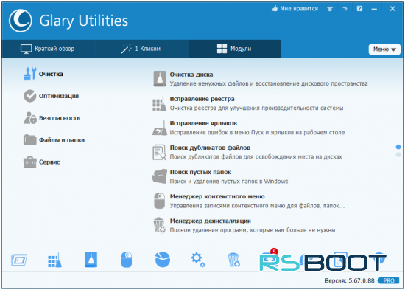Launch 'Менеджер контекстного меню' module

pyautogui.click(x=248, y=201)
